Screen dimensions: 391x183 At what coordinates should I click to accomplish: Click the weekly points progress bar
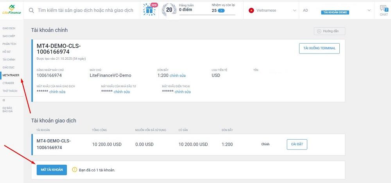click(207, 15)
